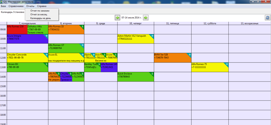Click the Ф badge on the Alpina appointment
This screenshot has height=125, width=271.
(93, 55)
